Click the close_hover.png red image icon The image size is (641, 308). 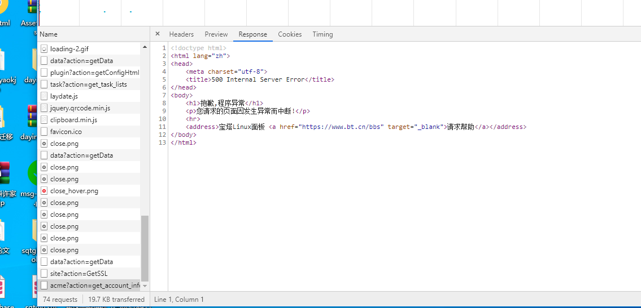[x=44, y=191]
